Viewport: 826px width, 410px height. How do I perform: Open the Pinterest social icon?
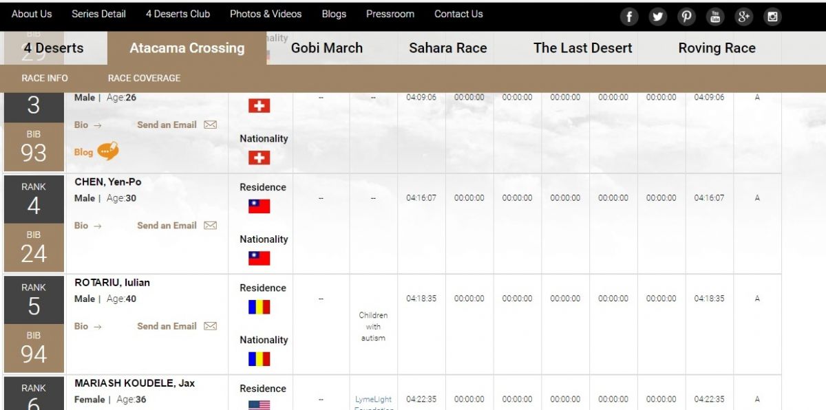point(686,17)
